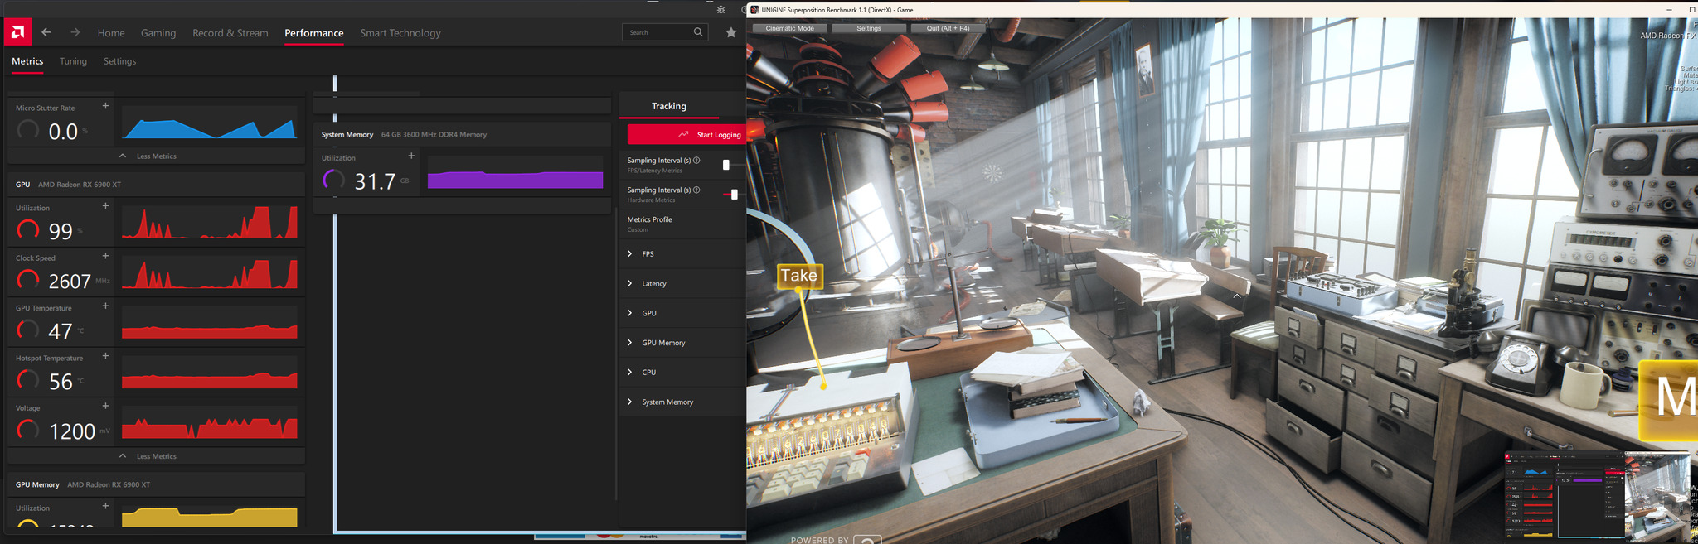Click the magnifier search icon
Viewport: 1698px width, 544px height.
pyautogui.click(x=699, y=32)
